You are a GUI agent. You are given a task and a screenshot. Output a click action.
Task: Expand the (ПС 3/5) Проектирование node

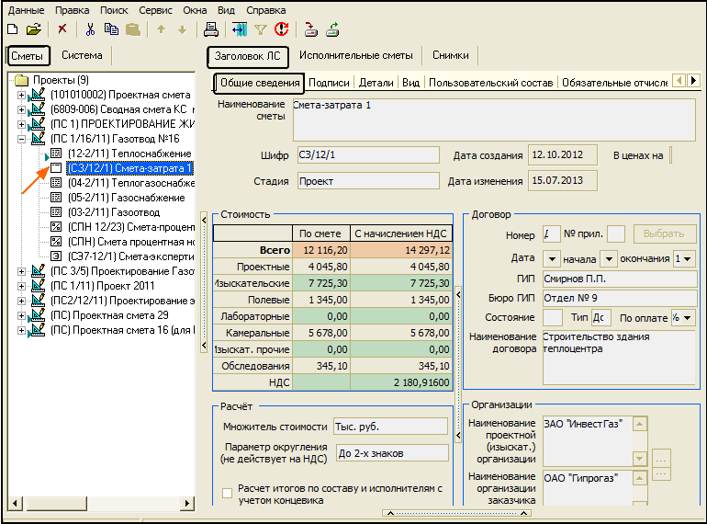click(21, 271)
